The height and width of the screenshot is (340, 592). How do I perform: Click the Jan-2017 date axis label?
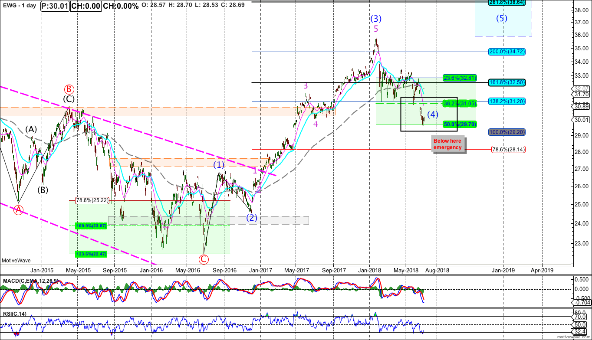click(x=260, y=270)
